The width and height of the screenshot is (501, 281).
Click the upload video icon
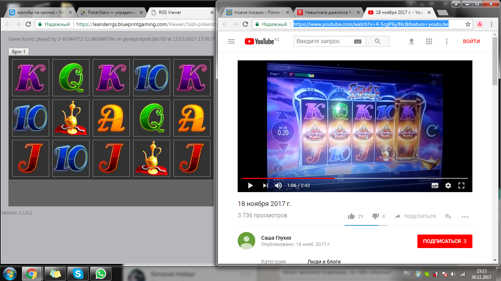click(x=412, y=41)
